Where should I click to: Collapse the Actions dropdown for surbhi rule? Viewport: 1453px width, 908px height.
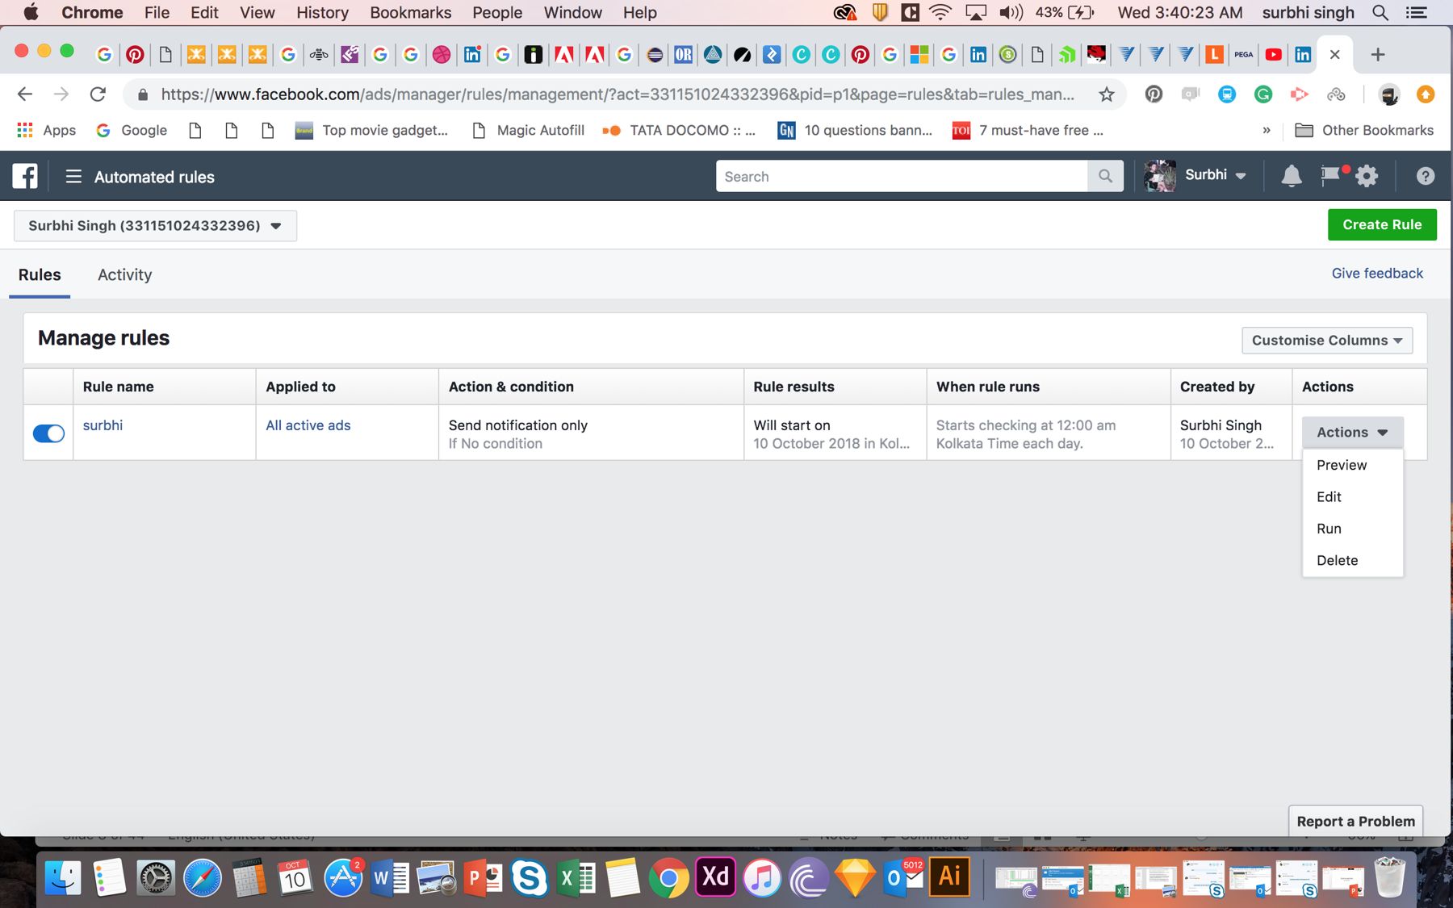click(1352, 433)
